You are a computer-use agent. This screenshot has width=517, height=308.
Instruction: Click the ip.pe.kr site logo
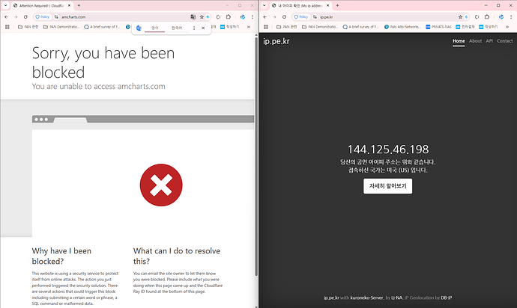click(x=276, y=41)
